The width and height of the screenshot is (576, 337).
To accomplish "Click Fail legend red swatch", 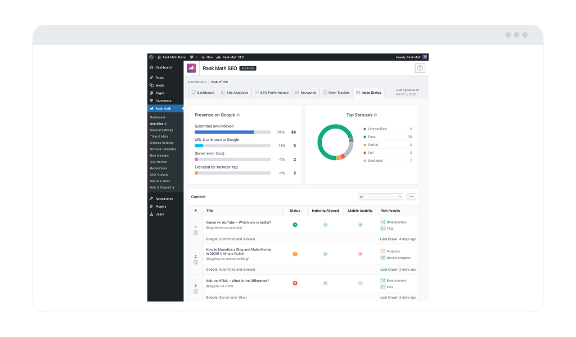I will pyautogui.click(x=364, y=153).
